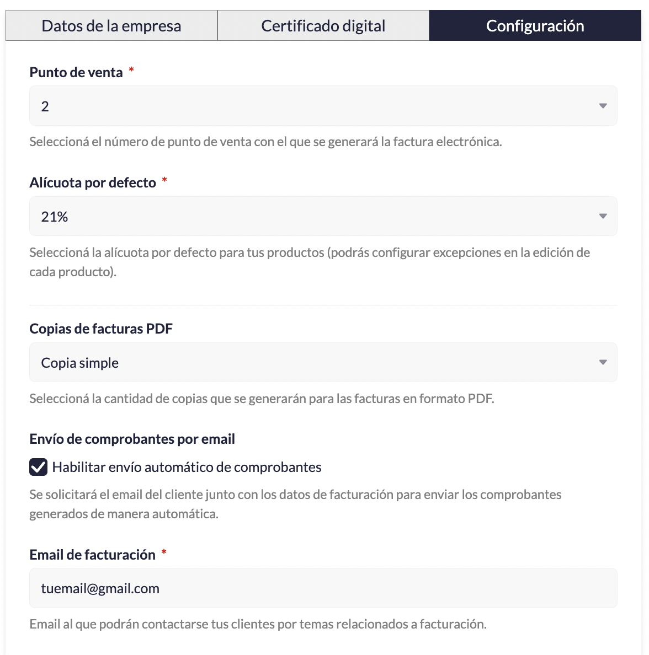The width and height of the screenshot is (649, 655).
Task: Click into the tuemail@gmail.com email field
Action: pos(323,588)
